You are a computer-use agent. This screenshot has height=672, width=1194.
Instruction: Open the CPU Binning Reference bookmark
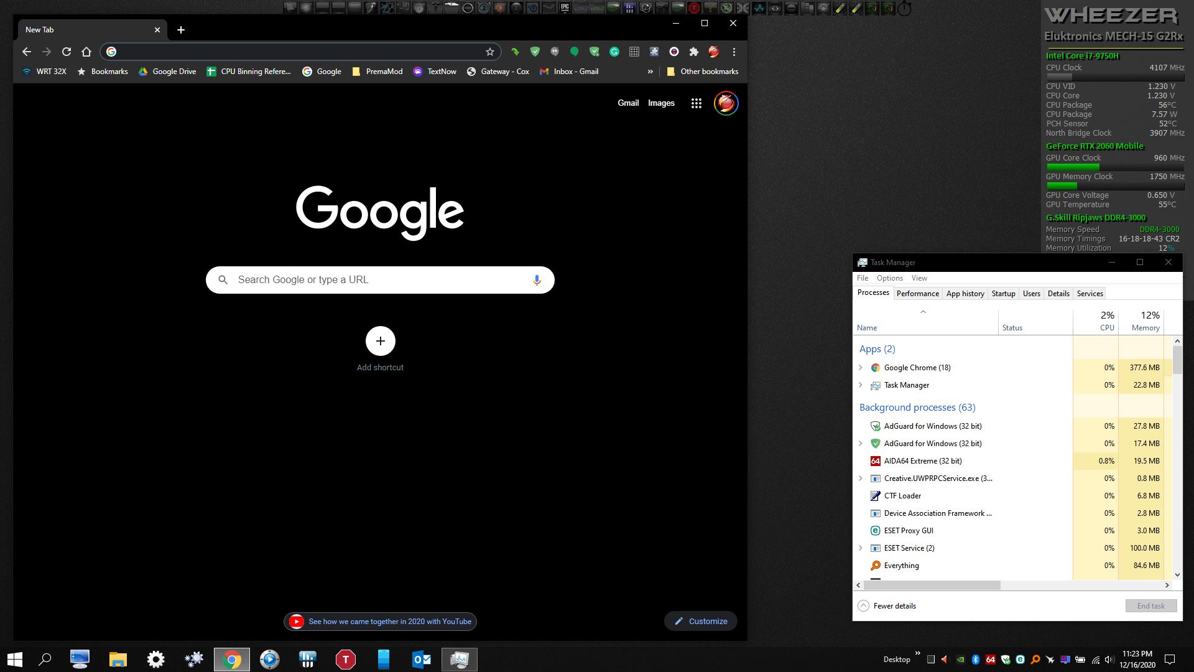tap(249, 72)
